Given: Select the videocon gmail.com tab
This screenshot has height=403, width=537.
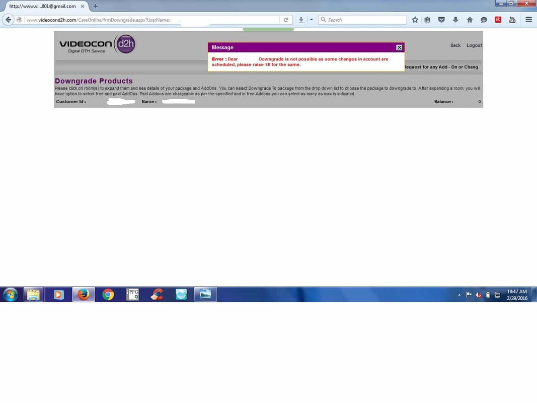Looking at the screenshot, I should [42, 6].
